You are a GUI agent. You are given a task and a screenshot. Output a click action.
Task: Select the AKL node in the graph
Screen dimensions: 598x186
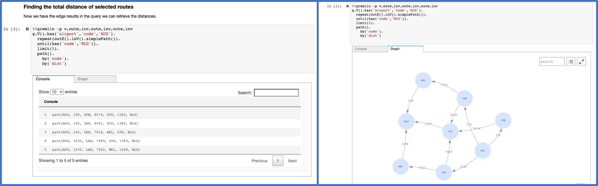pos(423,80)
